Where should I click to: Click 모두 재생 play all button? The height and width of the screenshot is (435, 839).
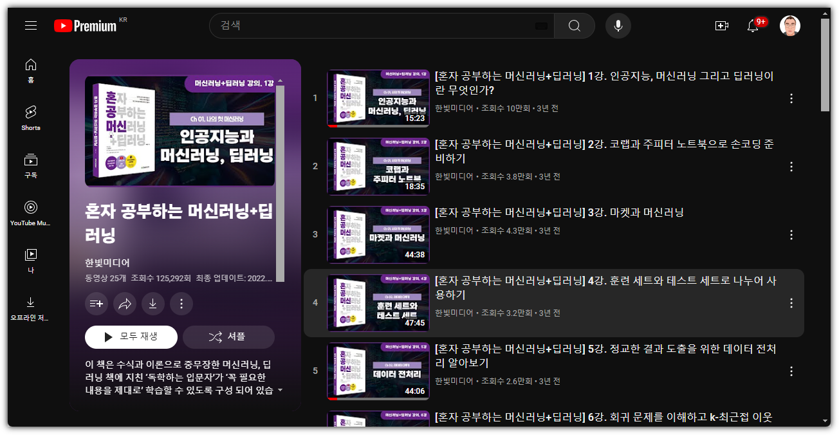click(131, 337)
